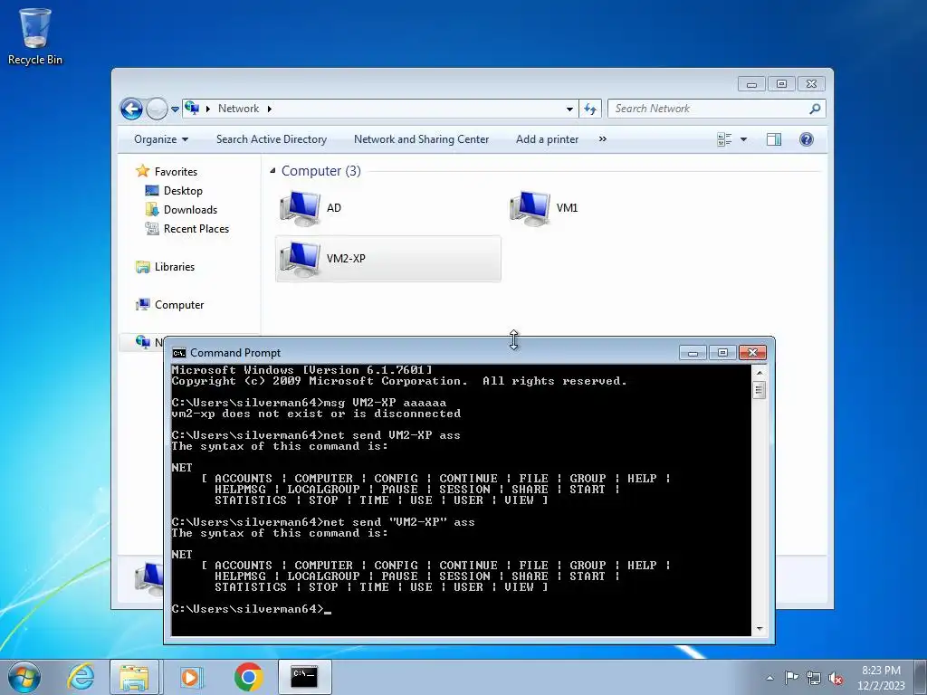Click Windows Explorer taskbar button
Image resolution: width=927 pixels, height=695 pixels.
134,677
